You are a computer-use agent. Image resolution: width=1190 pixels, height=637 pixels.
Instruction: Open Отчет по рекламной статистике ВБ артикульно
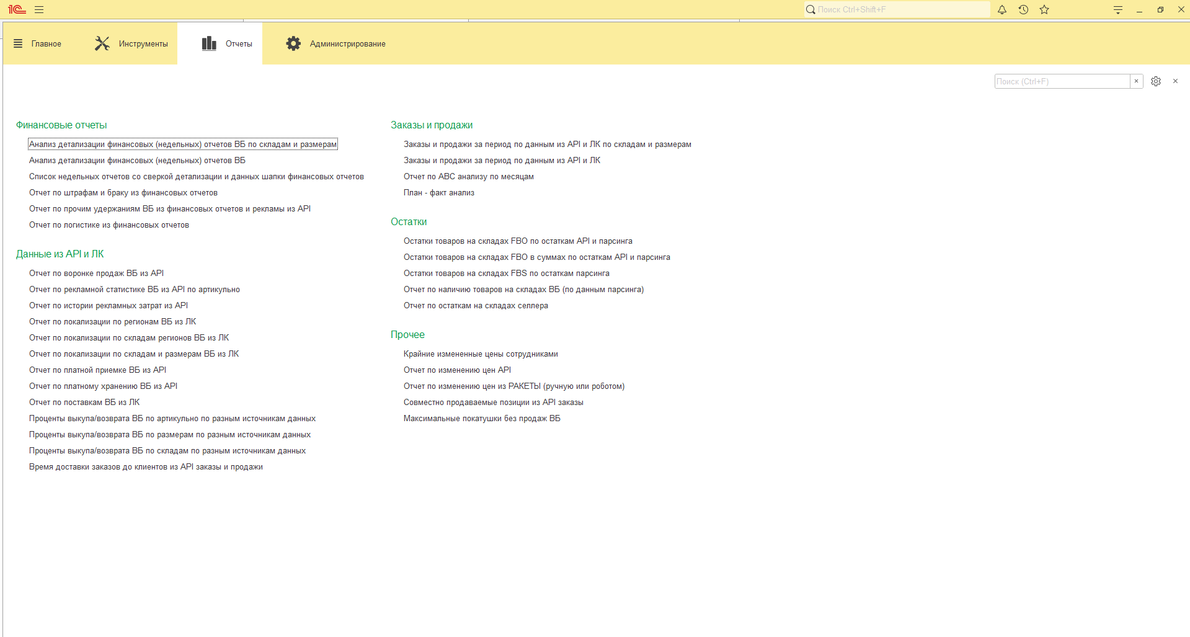pos(135,289)
